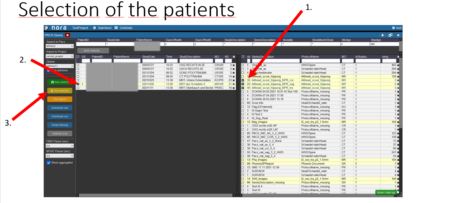
Task: Toggle select-all checkbox in series table header
Action: pyautogui.click(x=243, y=57)
